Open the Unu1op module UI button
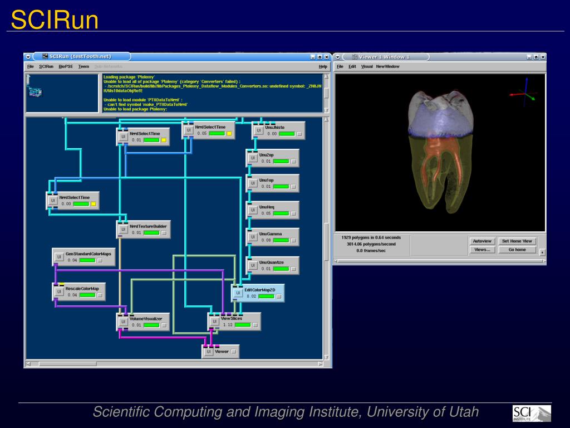The image size is (570, 428). (253, 183)
